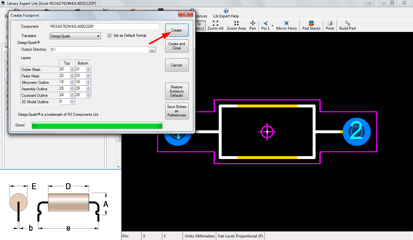Image resolution: width=413 pixels, height=240 pixels.
Task: Click Restore Entries to Defaults
Action: click(x=176, y=91)
